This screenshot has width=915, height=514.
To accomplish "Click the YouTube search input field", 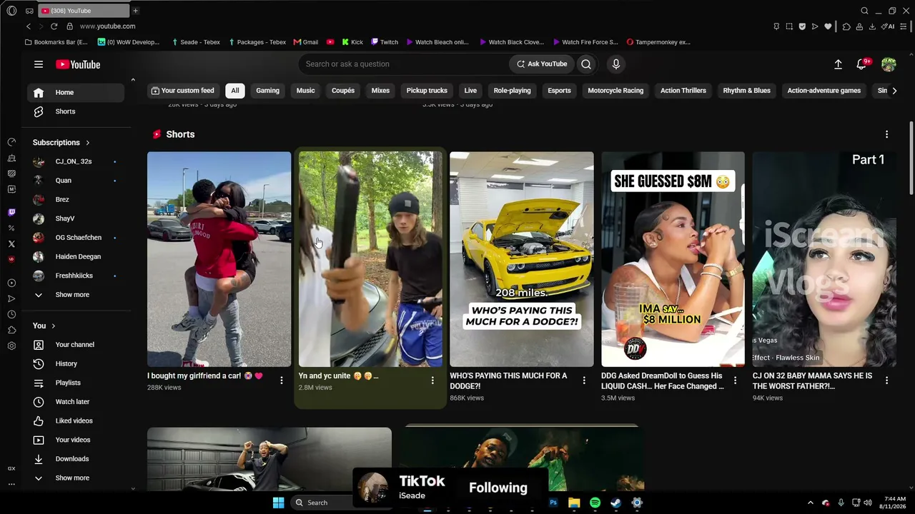I will (404, 64).
